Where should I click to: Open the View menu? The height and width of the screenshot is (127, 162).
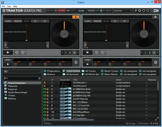pyautogui.click(x=9, y=6)
